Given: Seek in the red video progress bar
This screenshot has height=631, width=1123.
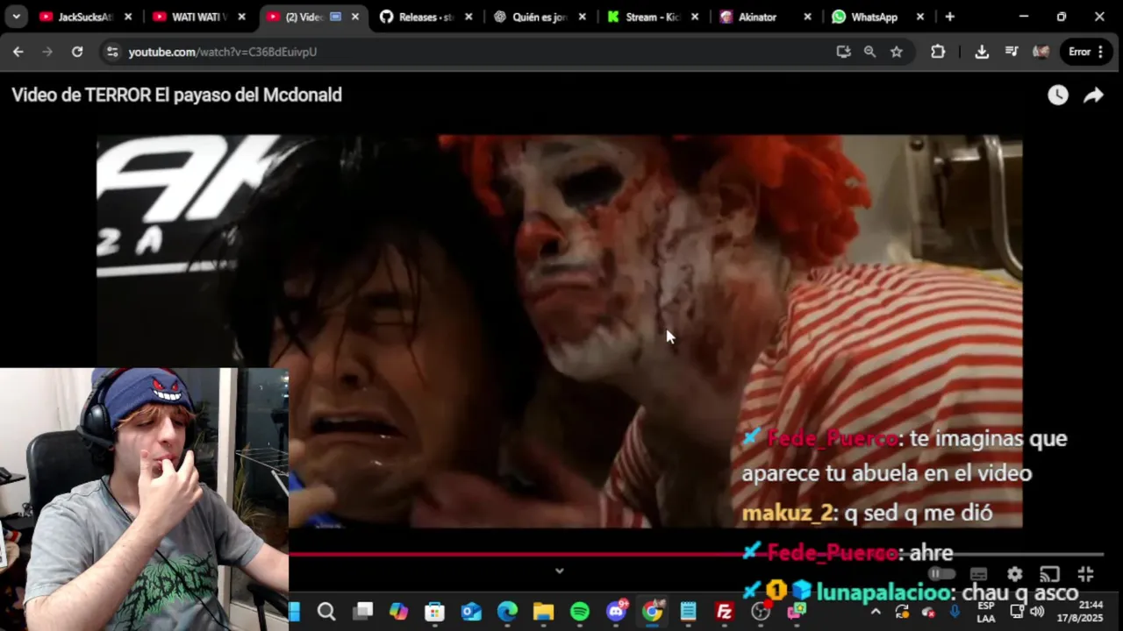Looking at the screenshot, I should pos(696,554).
